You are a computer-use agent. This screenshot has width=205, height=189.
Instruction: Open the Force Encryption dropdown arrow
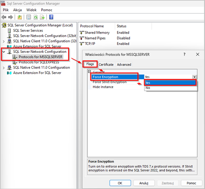(194, 77)
